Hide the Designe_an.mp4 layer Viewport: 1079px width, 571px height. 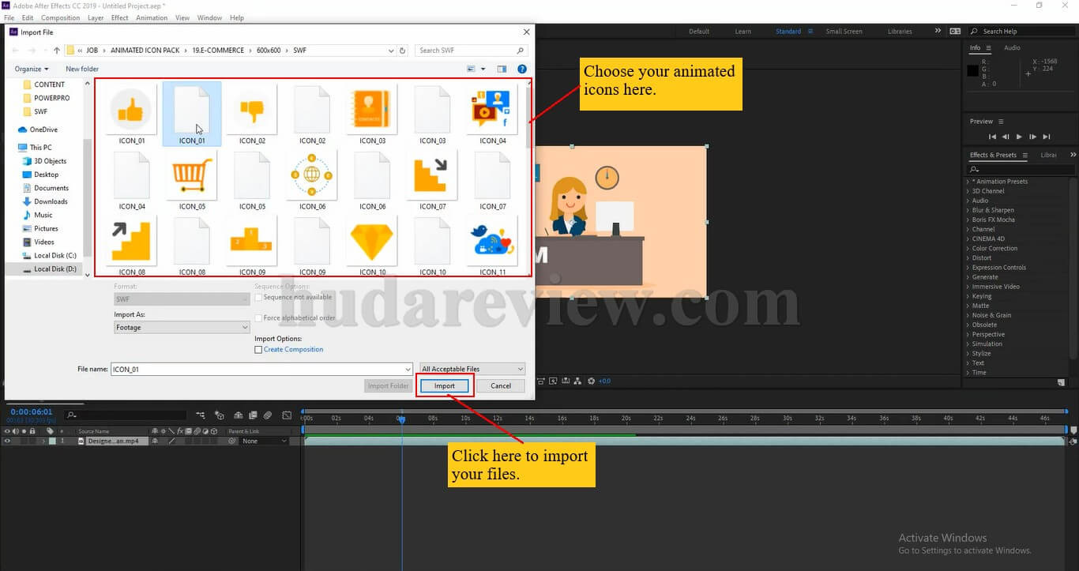[7, 441]
